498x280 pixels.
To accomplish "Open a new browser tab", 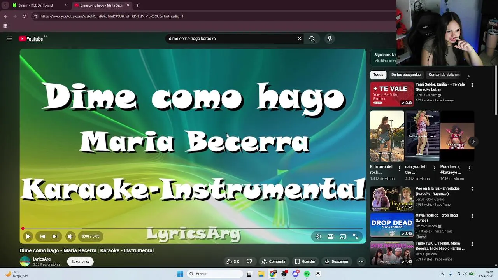I will coord(137,5).
